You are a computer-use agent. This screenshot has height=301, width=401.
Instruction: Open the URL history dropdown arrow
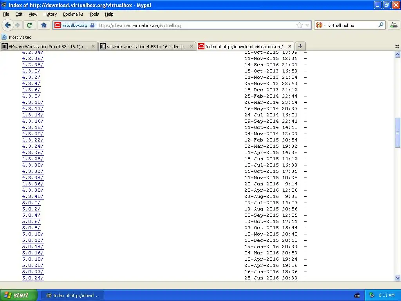(x=307, y=25)
